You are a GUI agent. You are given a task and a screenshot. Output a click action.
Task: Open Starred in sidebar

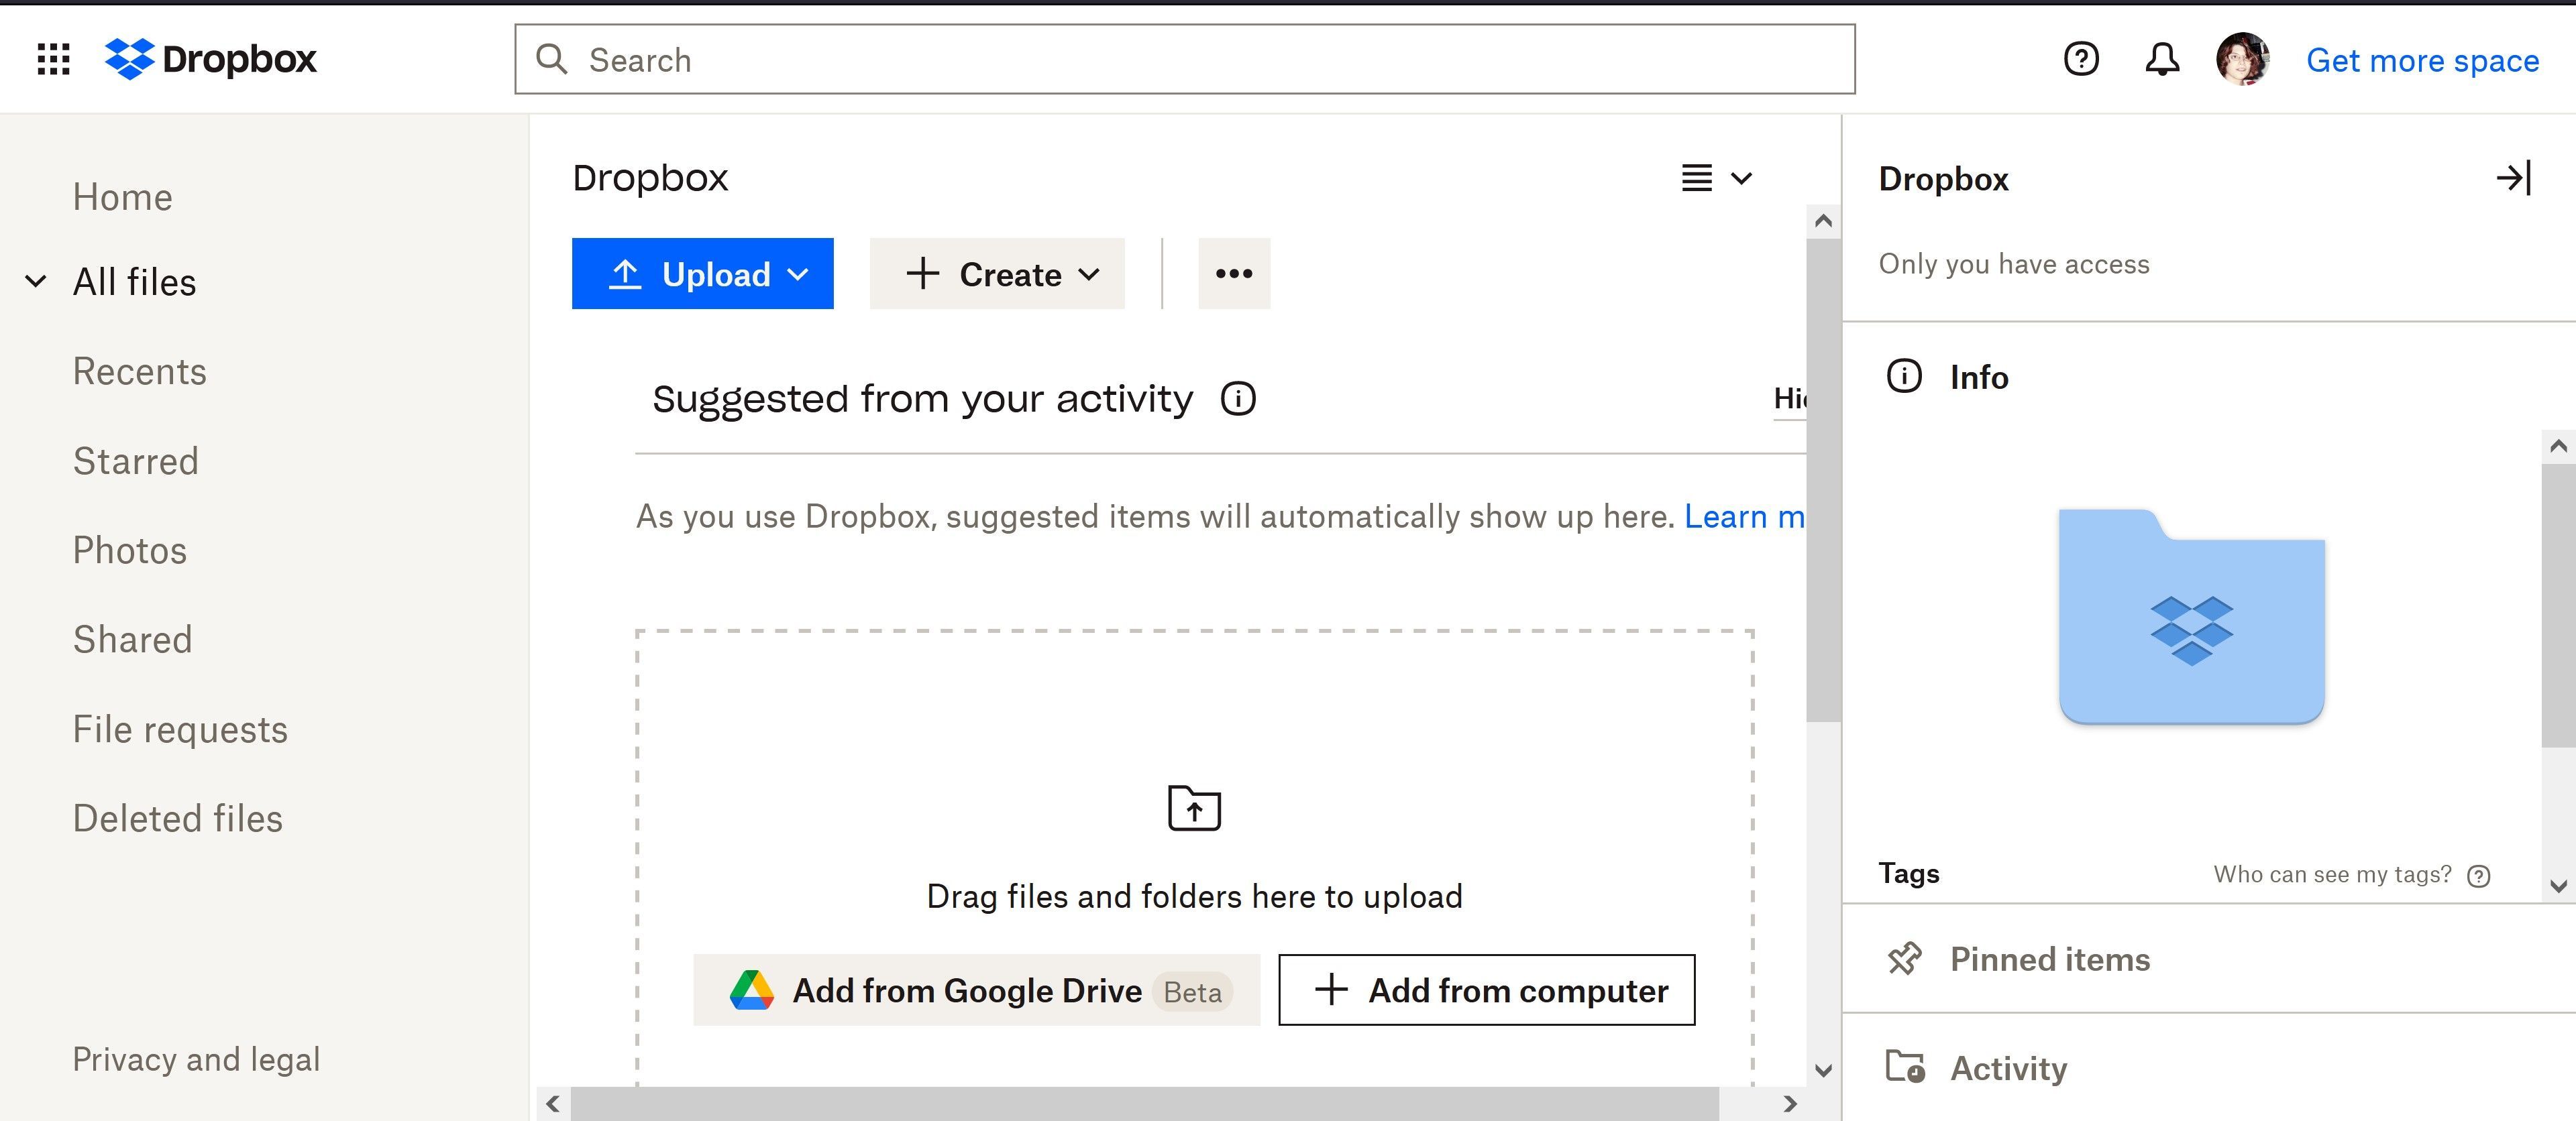point(135,461)
